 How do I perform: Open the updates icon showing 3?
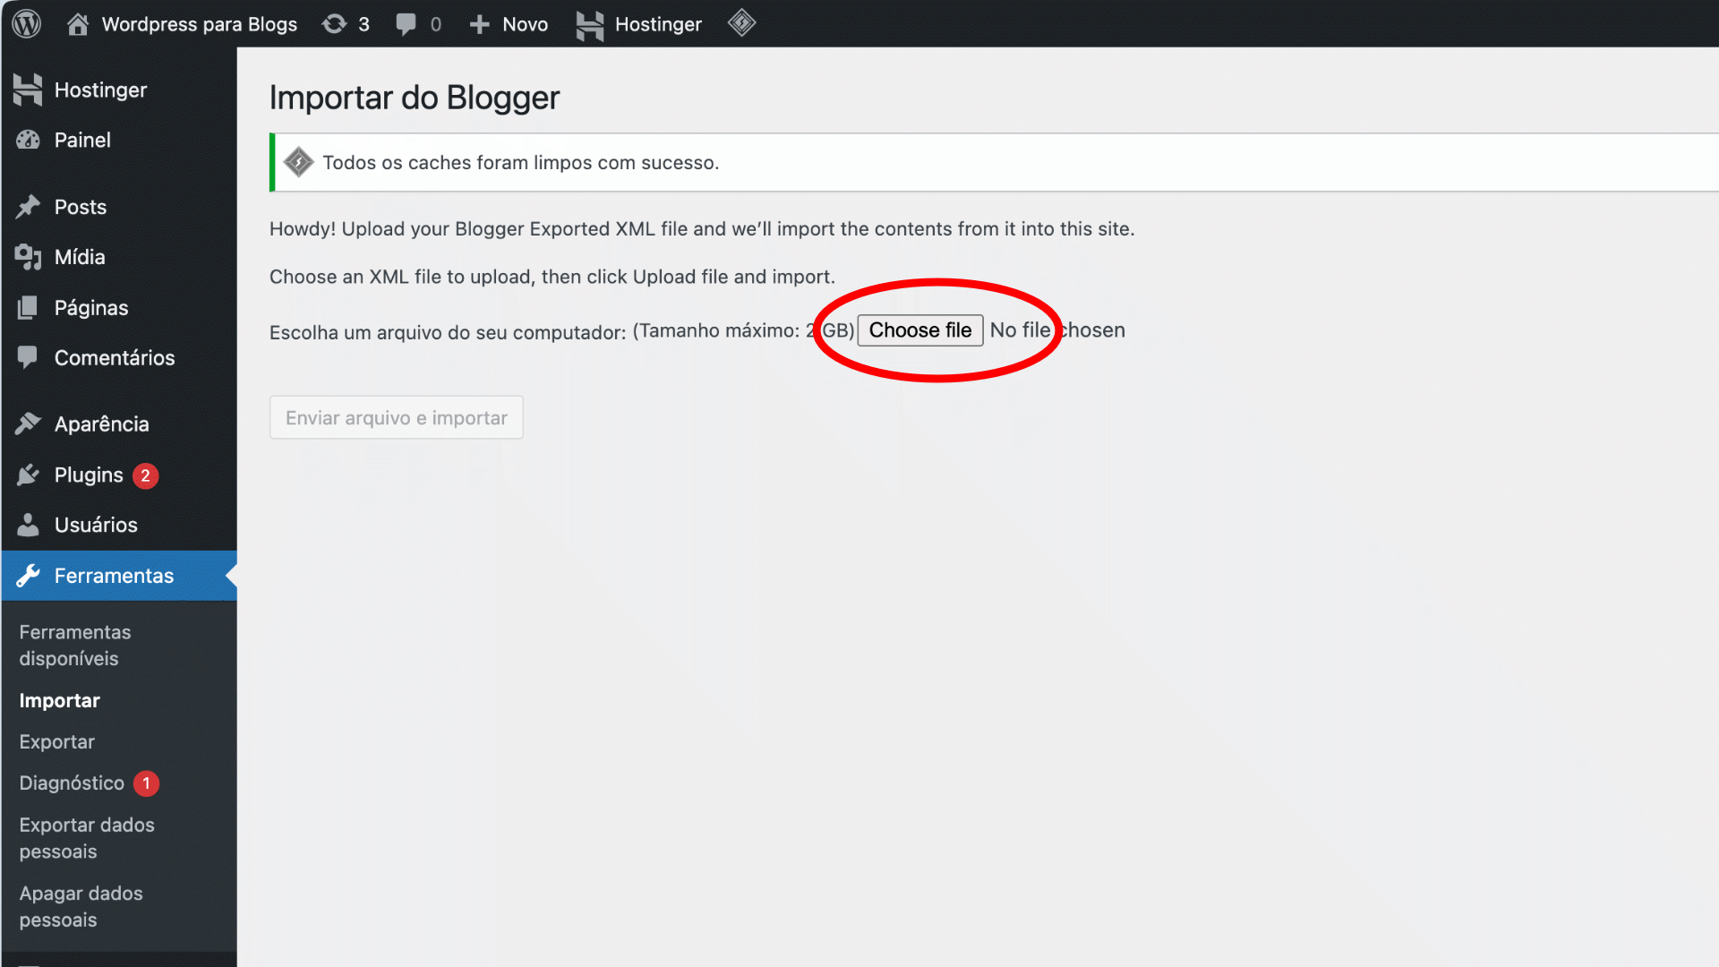coord(346,24)
